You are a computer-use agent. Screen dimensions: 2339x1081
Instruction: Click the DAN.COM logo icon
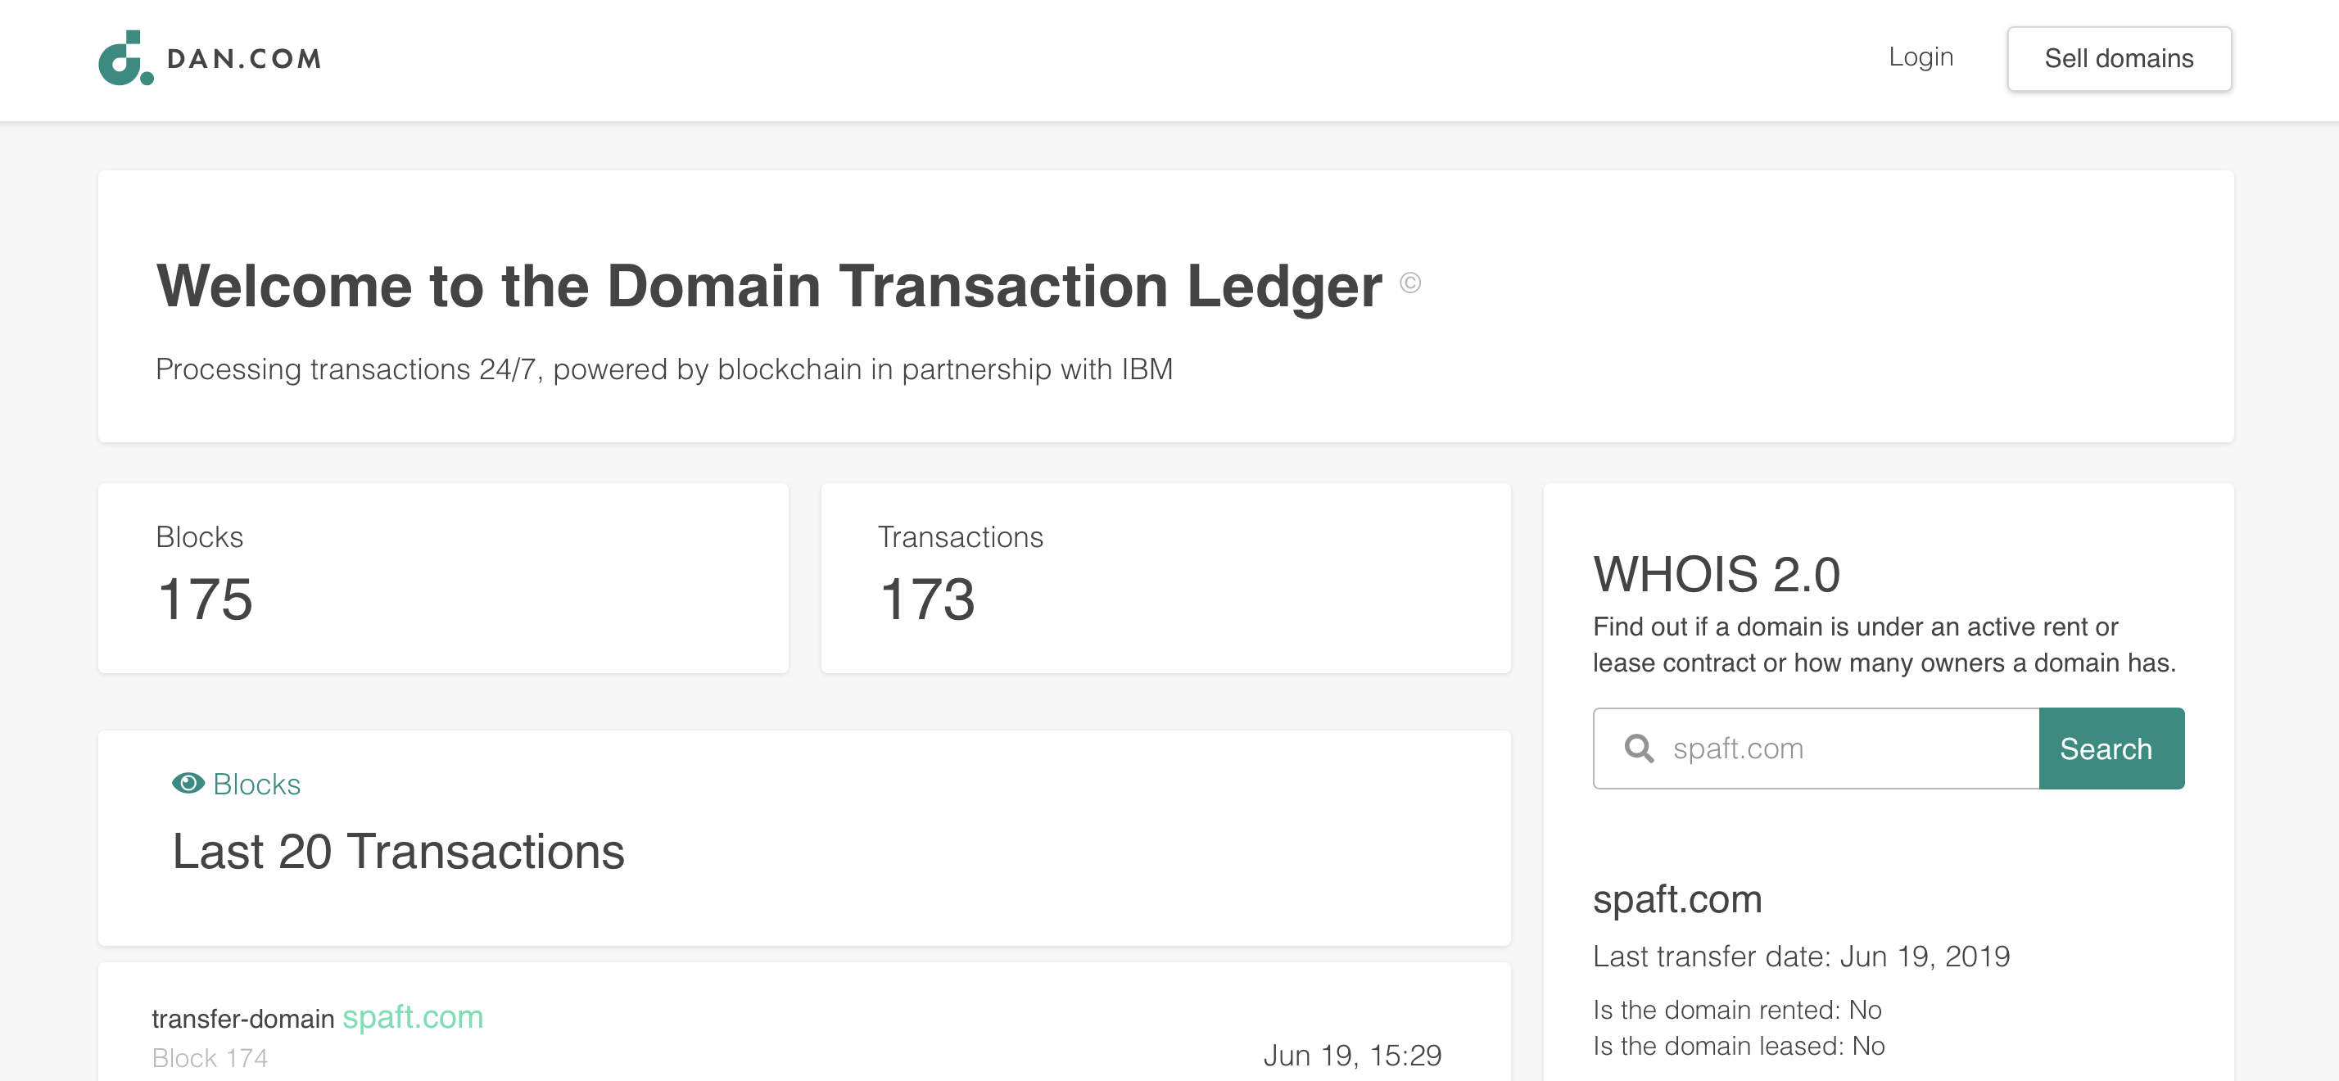(125, 58)
